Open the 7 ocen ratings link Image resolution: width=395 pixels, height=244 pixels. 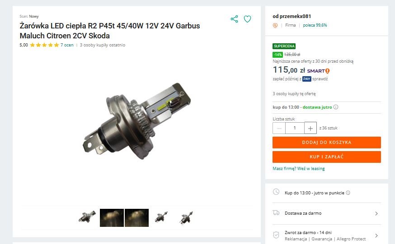click(67, 45)
